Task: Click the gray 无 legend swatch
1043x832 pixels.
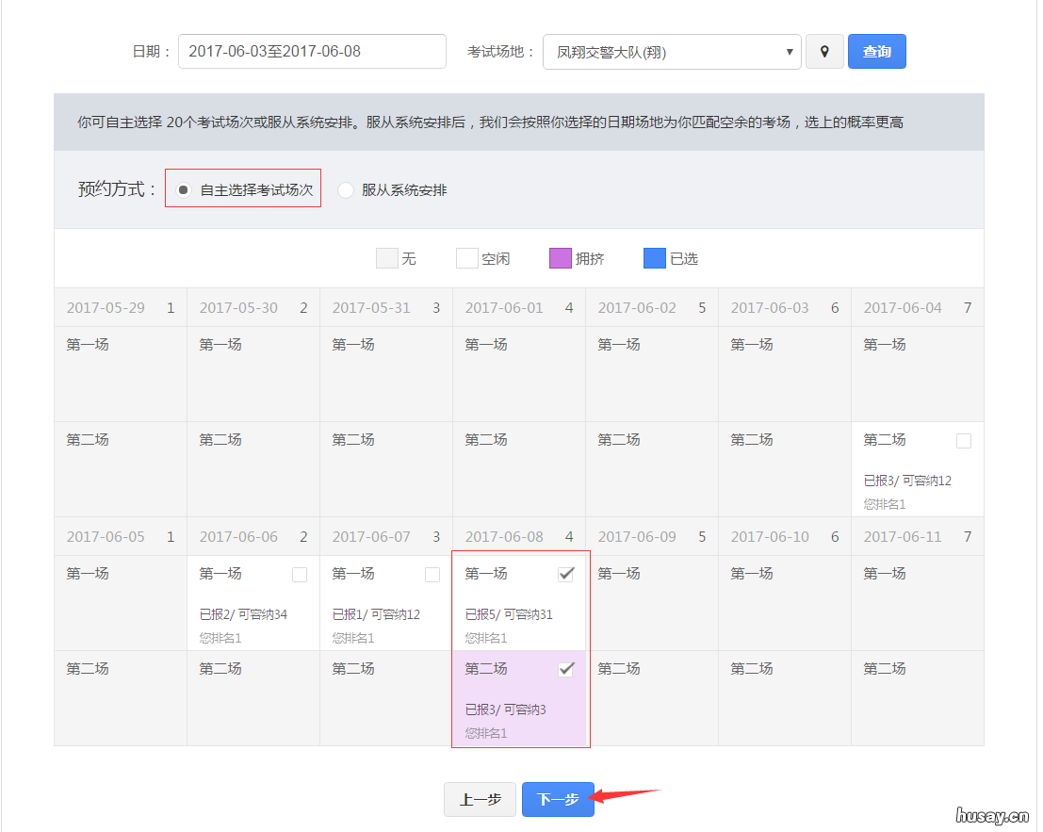Action: point(387,257)
